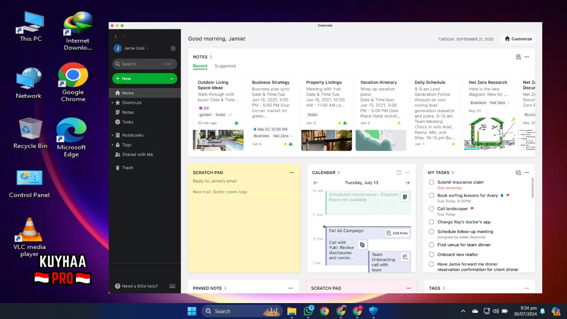
Task: Check off Submit insurance claim task
Action: tap(431, 182)
